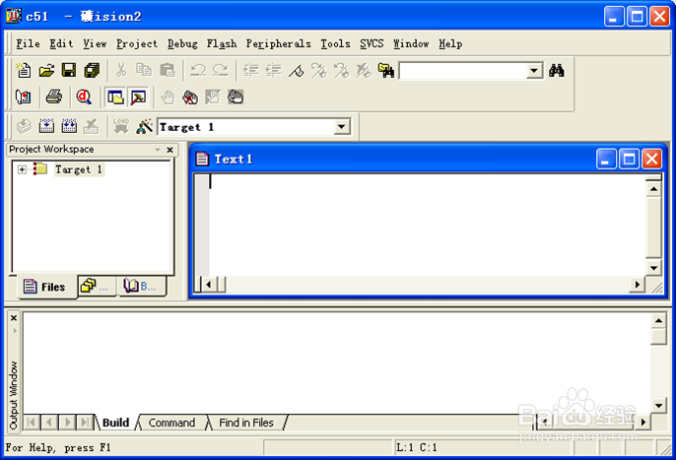Click the source browser book icon
Viewport: 676px width, 460px height.
[24, 97]
